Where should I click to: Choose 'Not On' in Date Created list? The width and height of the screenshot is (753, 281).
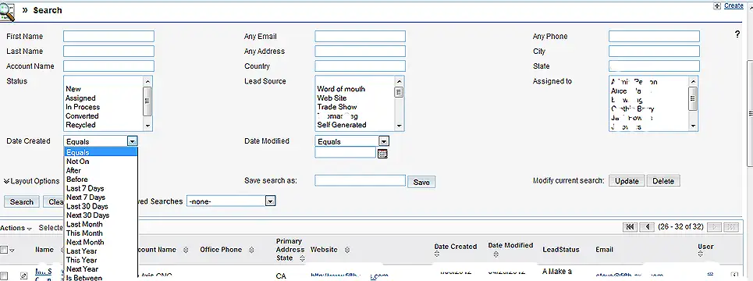[x=101, y=162]
